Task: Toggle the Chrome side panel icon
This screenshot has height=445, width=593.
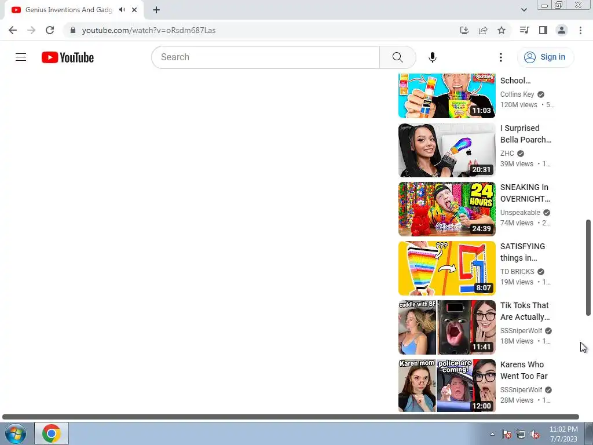Action: tap(543, 30)
